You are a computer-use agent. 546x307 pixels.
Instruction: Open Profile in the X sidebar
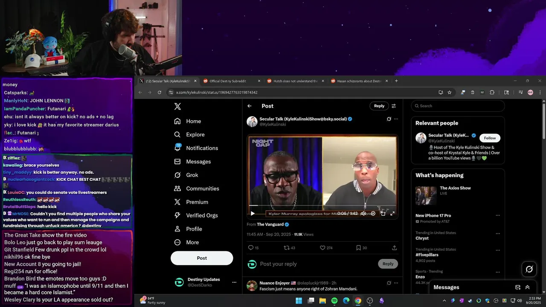click(188, 229)
